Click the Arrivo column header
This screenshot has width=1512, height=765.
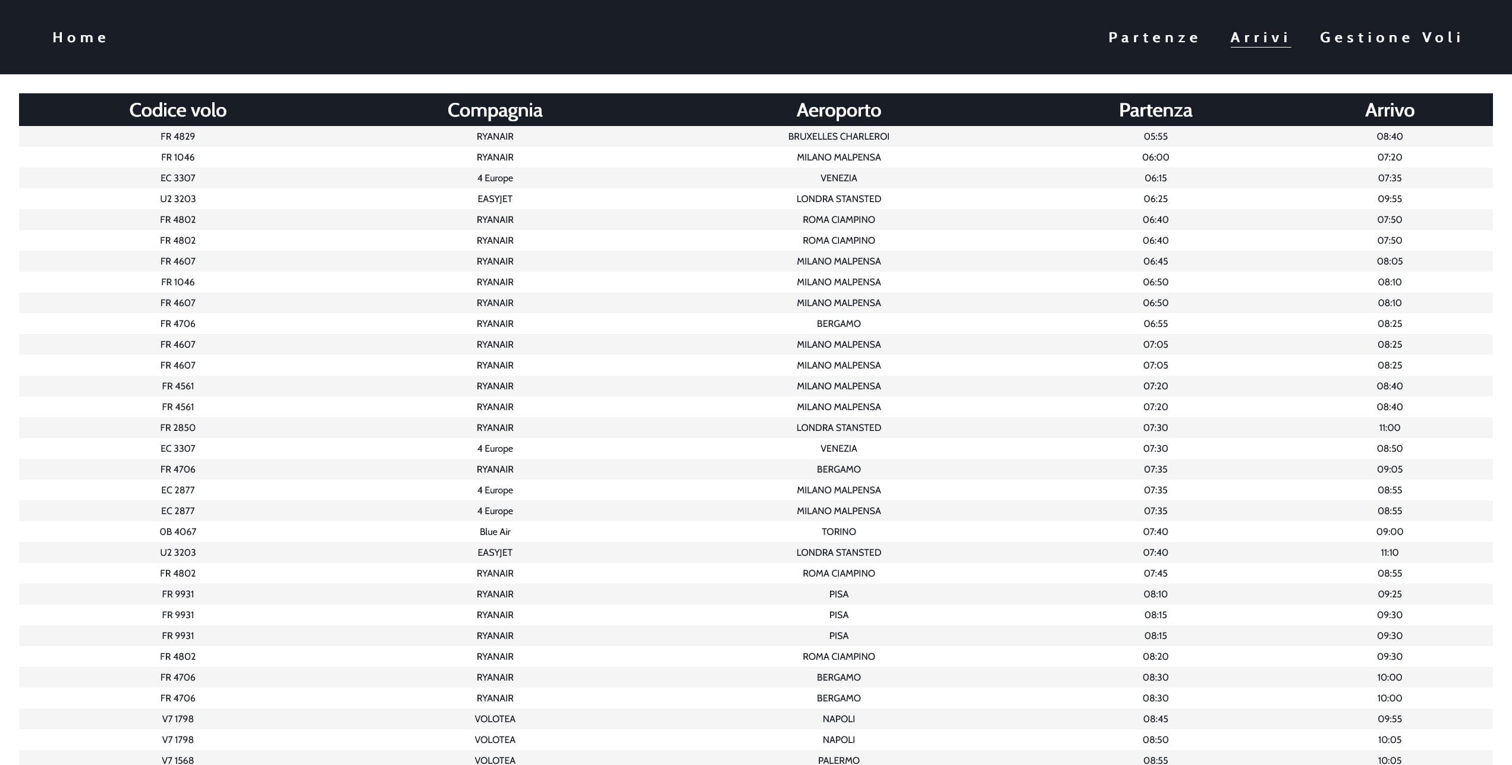pos(1390,110)
